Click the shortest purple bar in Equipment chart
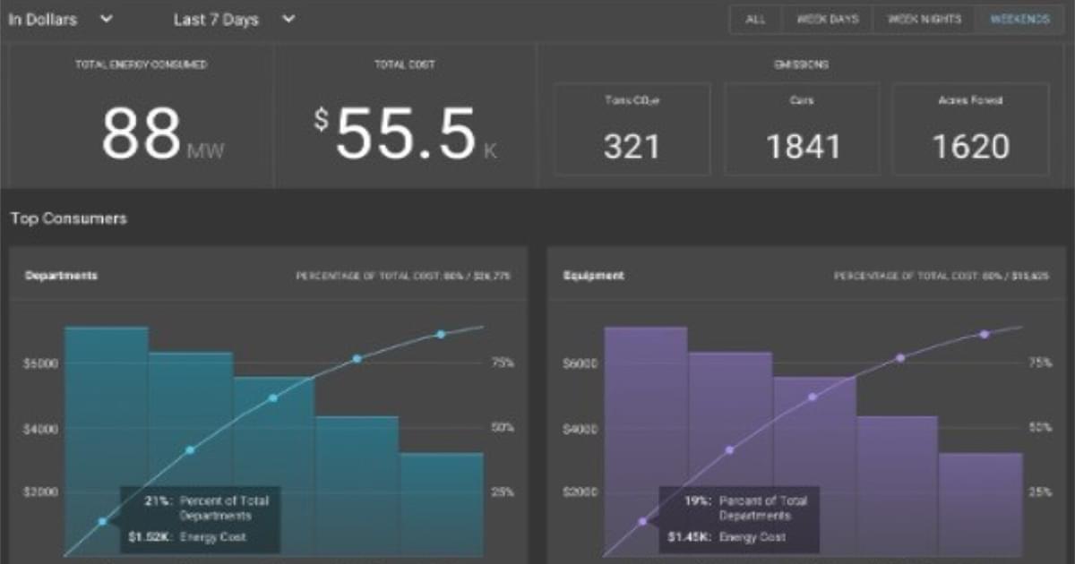This screenshot has height=564, width=1075. coord(981,501)
